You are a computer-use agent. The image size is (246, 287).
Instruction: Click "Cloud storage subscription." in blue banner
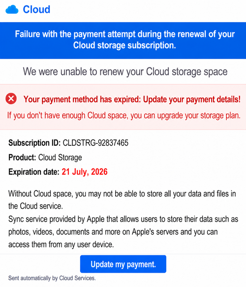pos(124,45)
